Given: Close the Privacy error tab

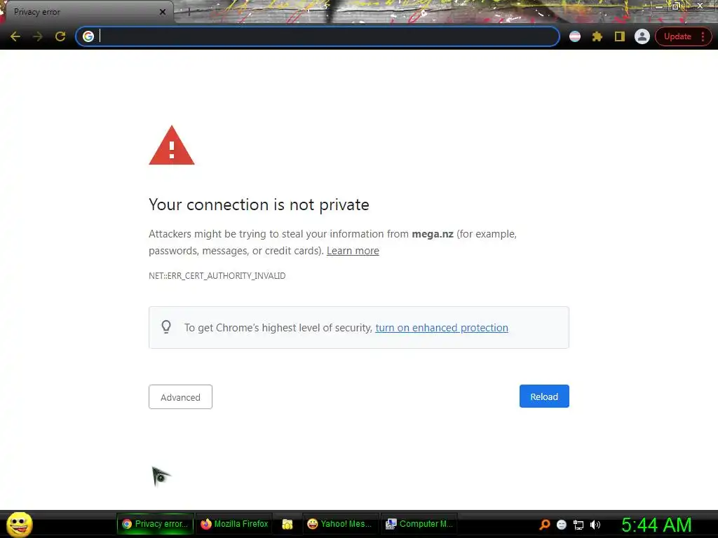Looking at the screenshot, I should pyautogui.click(x=163, y=12).
